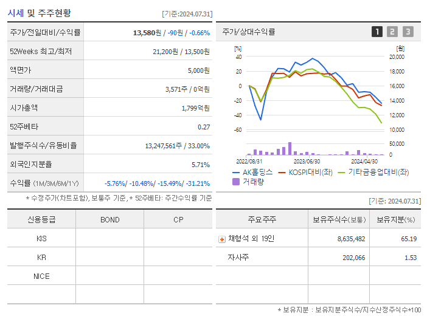The image size is (427, 319).
Task: Select the 5.71% foreign ownership value
Action: pos(201,165)
